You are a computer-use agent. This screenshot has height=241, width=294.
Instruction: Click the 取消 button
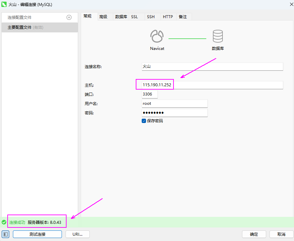(x=281, y=234)
